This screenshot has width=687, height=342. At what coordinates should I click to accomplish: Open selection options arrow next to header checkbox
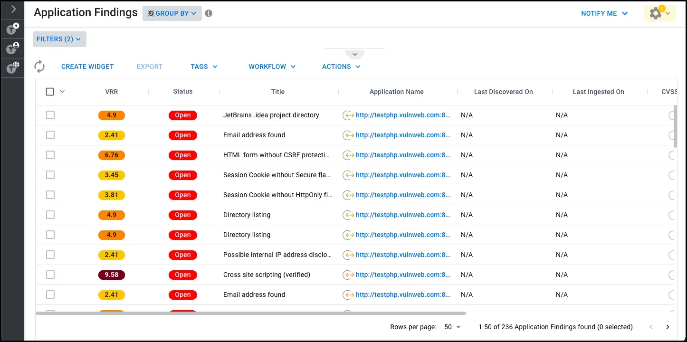62,92
